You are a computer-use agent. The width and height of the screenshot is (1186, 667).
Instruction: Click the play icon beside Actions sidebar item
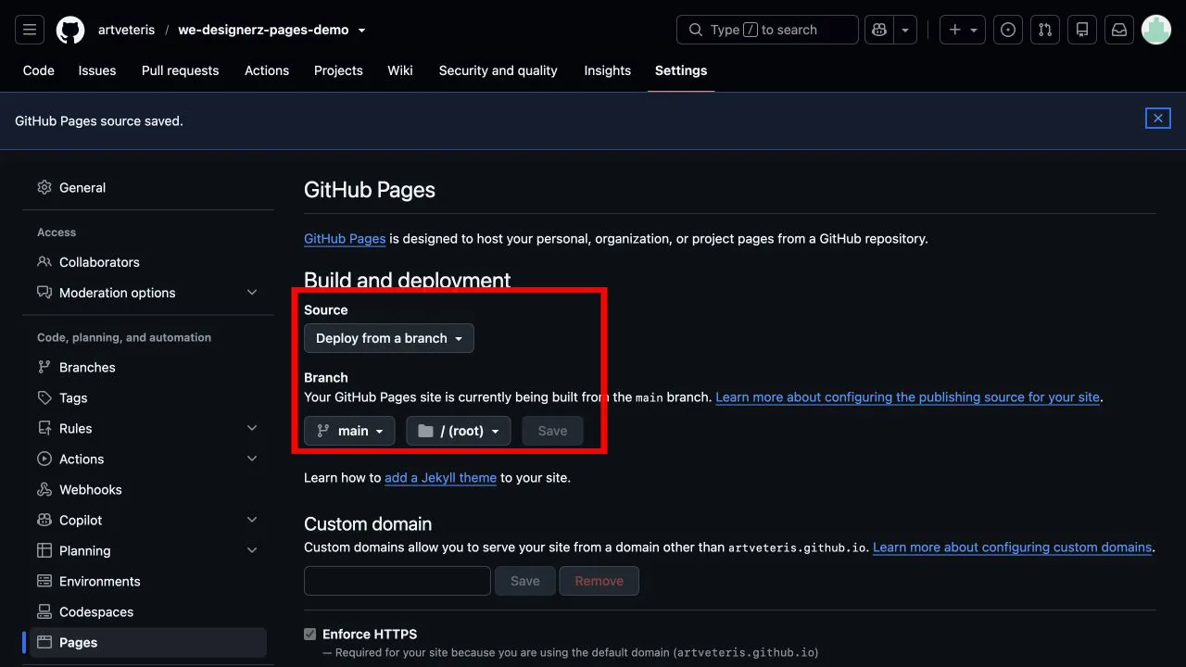[x=44, y=459]
